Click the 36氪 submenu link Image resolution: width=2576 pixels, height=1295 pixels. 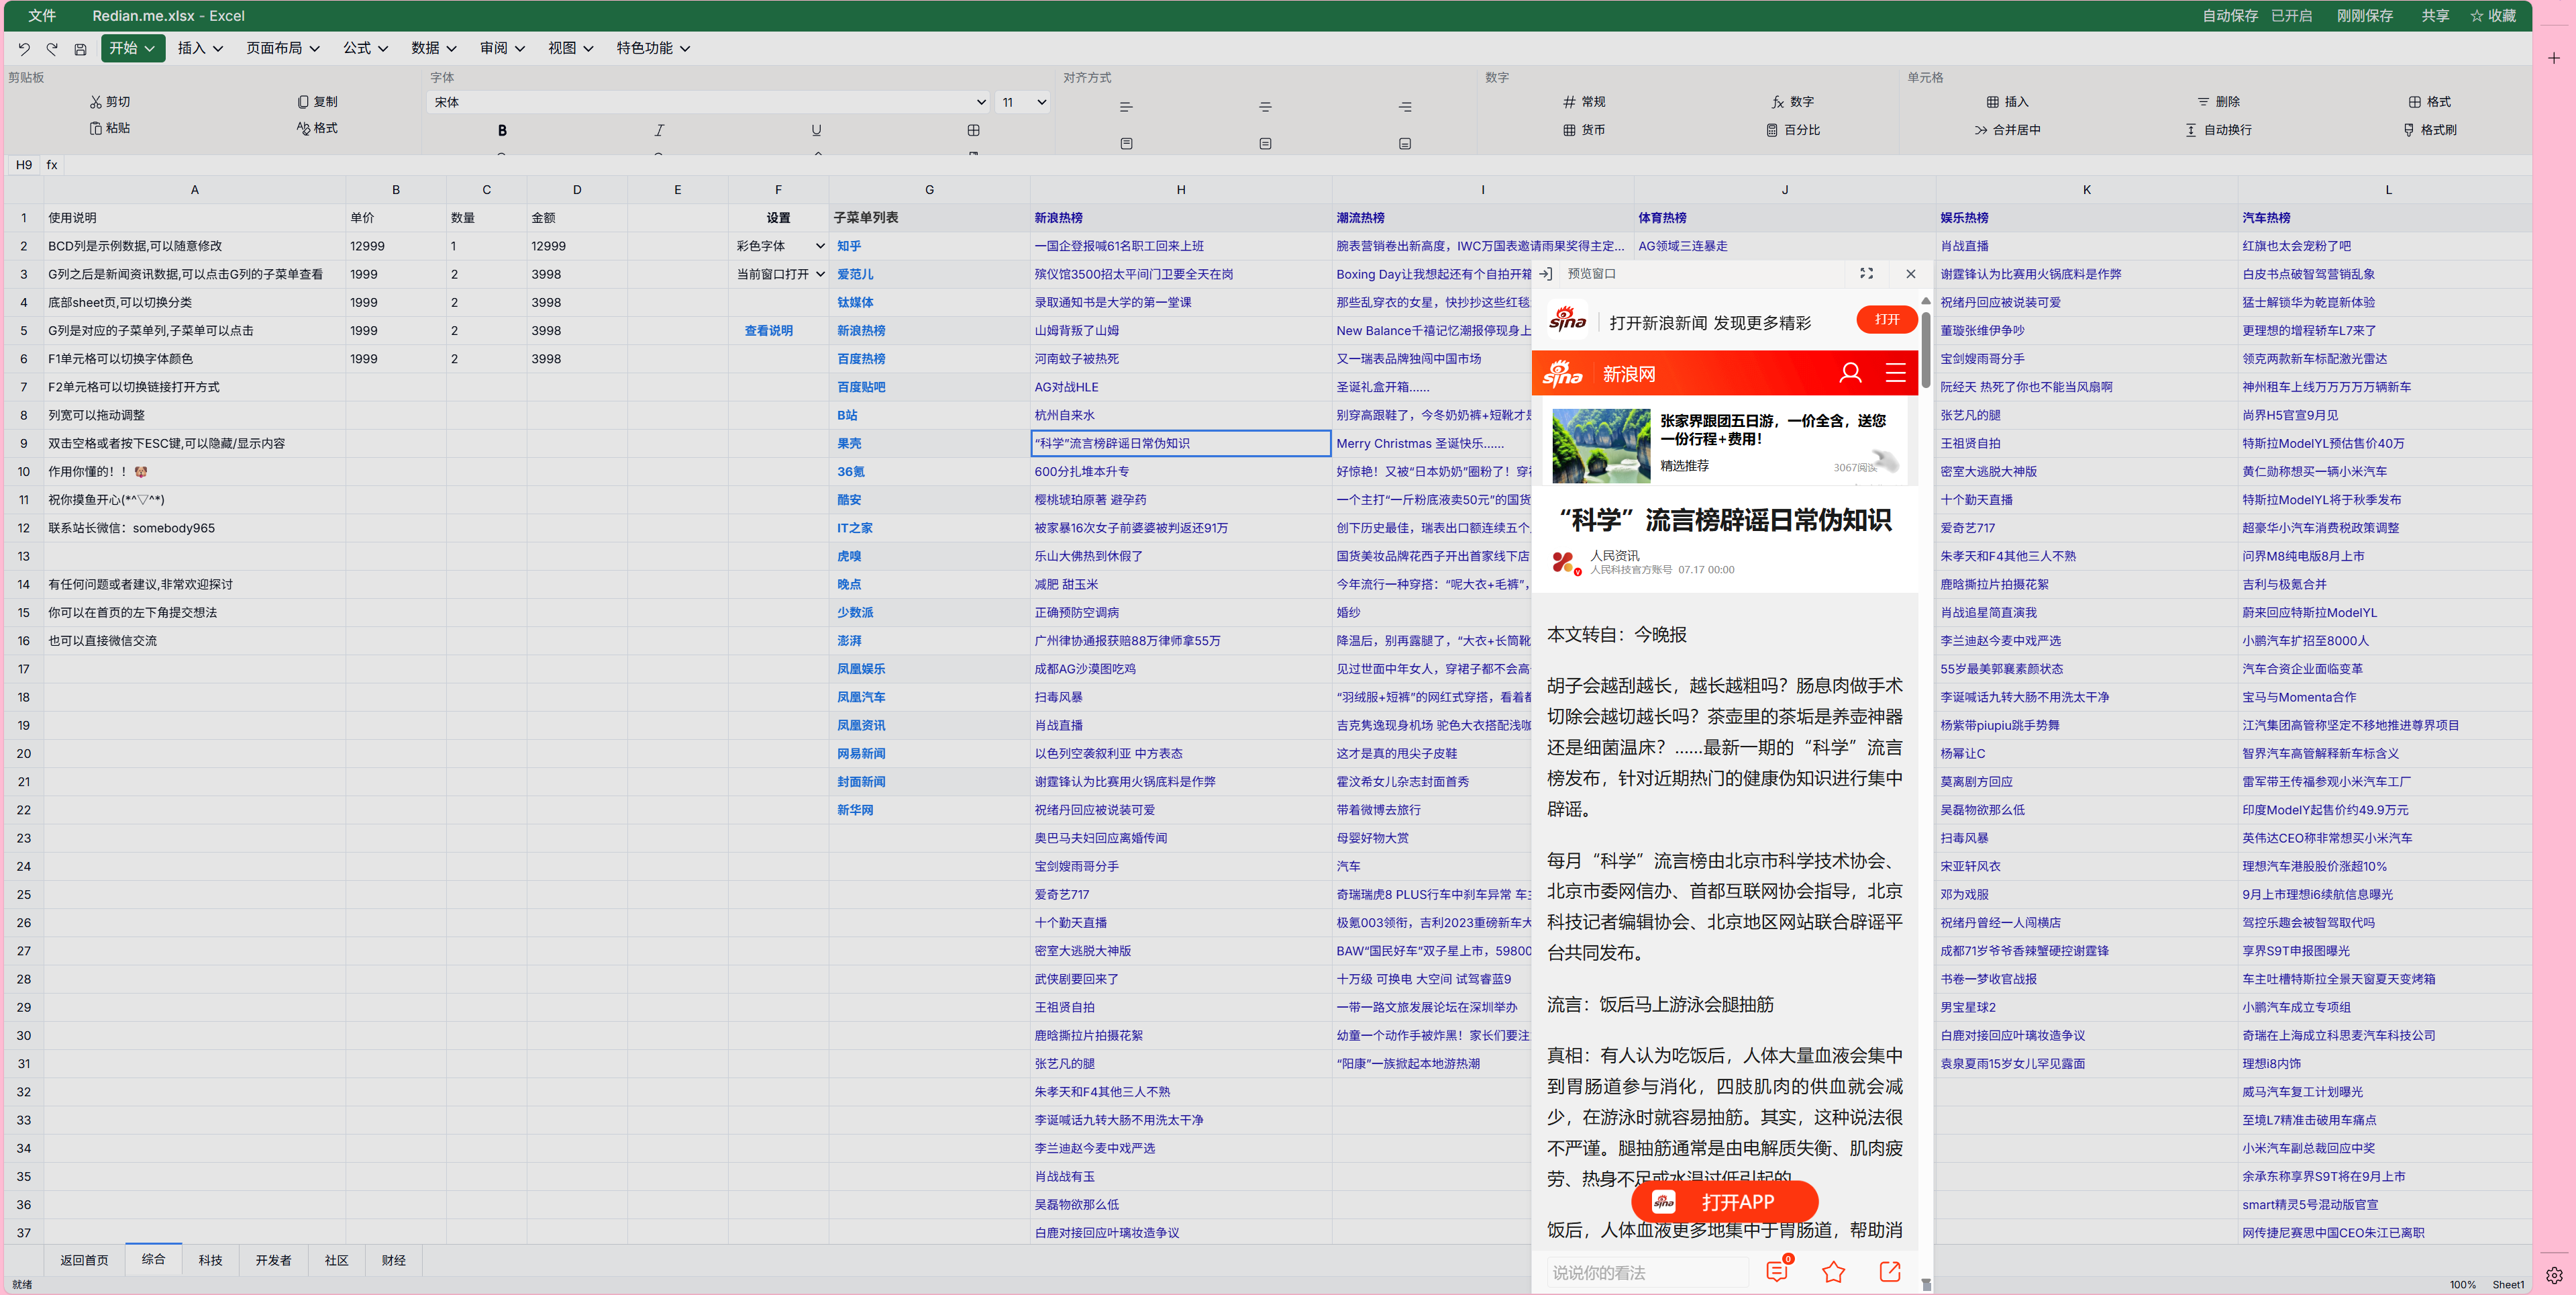pyautogui.click(x=851, y=471)
